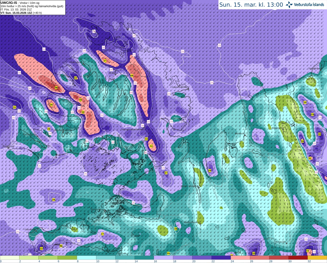The image size is (327, 263).
Task: Click the Gjögurflugvöllur station label
Action: [180, 87]
